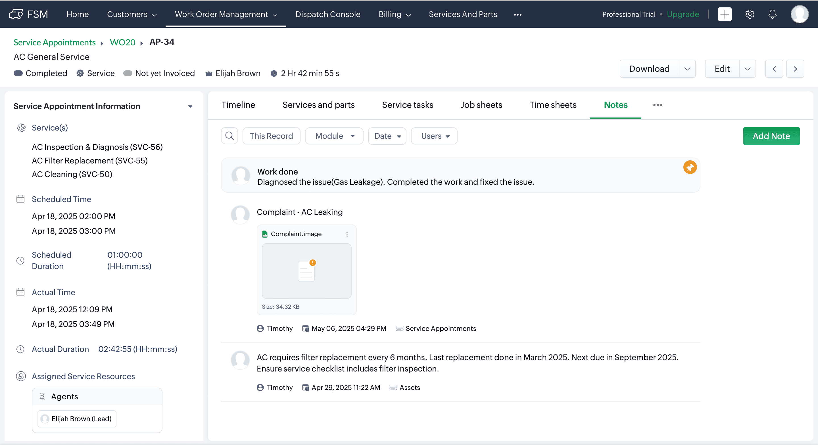Open the notes search magnifier icon
This screenshot has height=445, width=818.
[229, 136]
